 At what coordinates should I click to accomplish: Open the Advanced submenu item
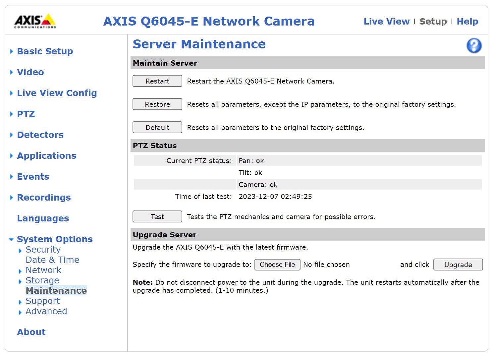point(46,311)
